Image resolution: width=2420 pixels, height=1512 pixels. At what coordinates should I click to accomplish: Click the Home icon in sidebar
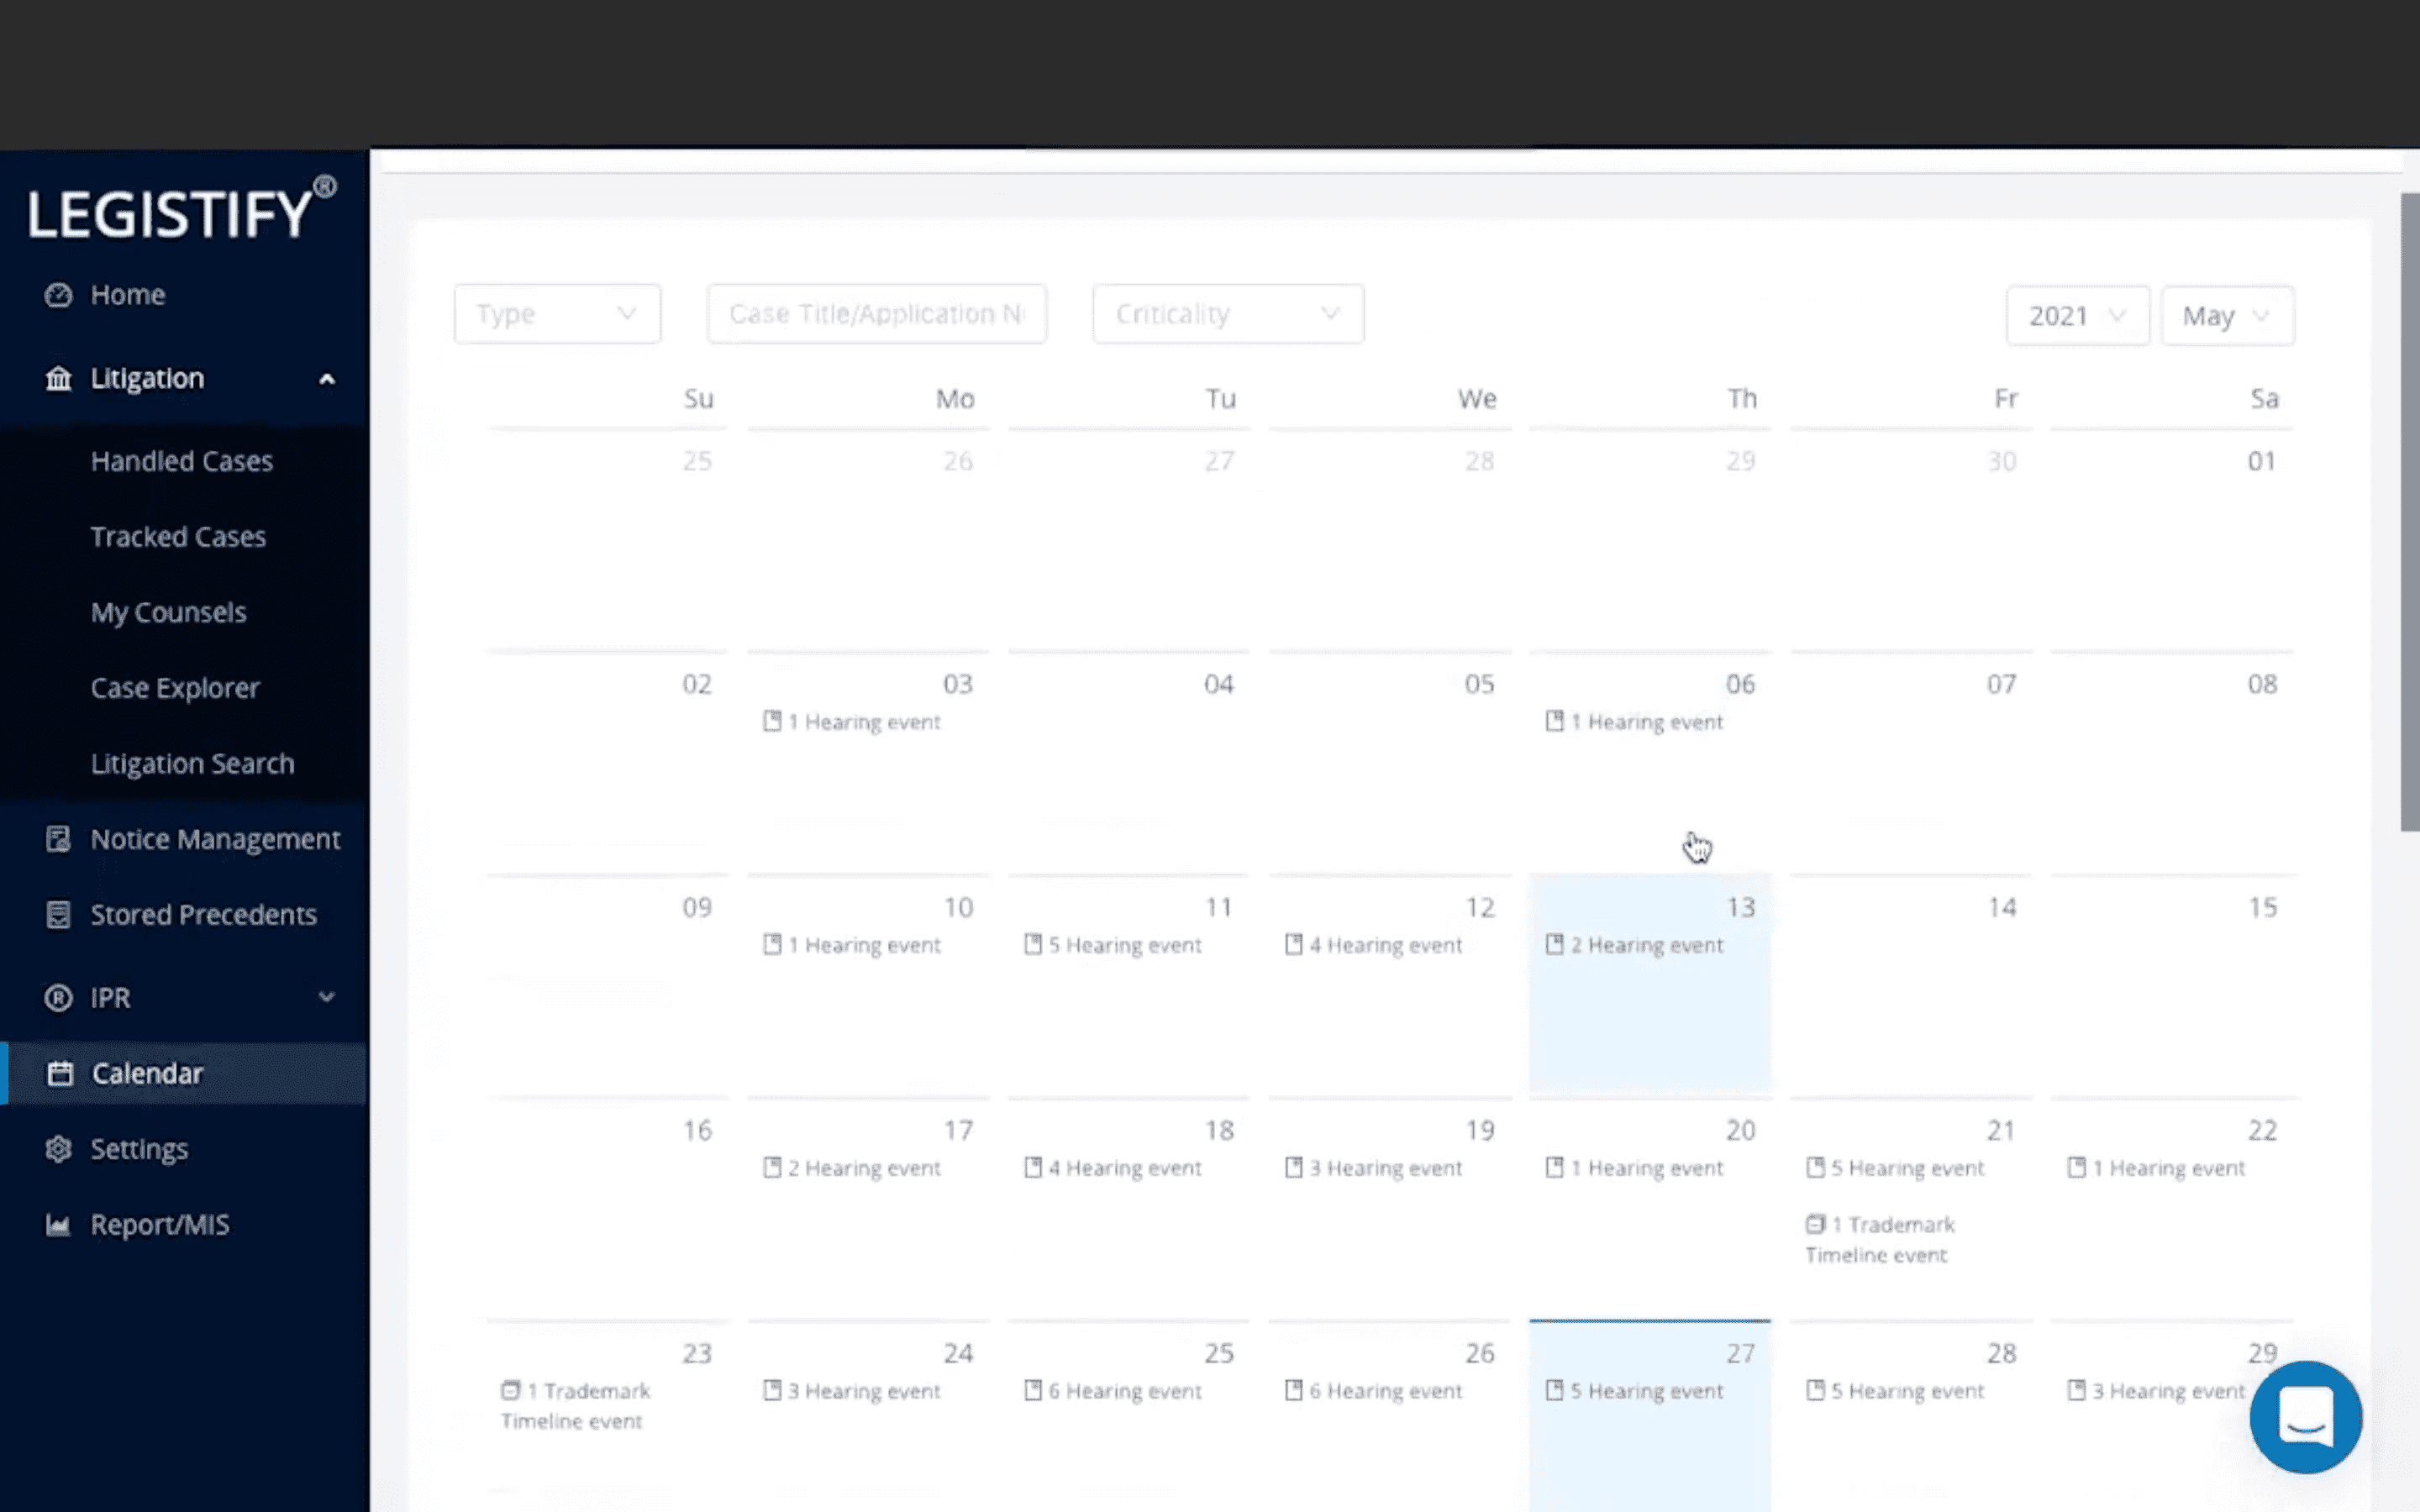tap(57, 292)
